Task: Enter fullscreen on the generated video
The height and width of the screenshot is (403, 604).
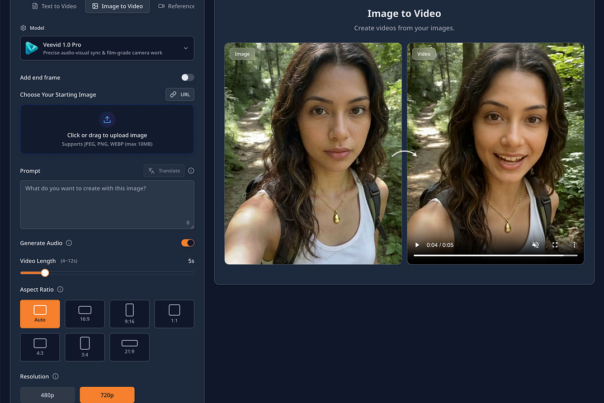Action: [555, 245]
